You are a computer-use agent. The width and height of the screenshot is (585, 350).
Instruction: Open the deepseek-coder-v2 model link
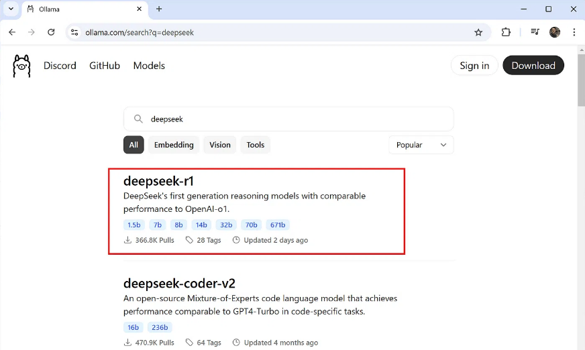(x=179, y=283)
